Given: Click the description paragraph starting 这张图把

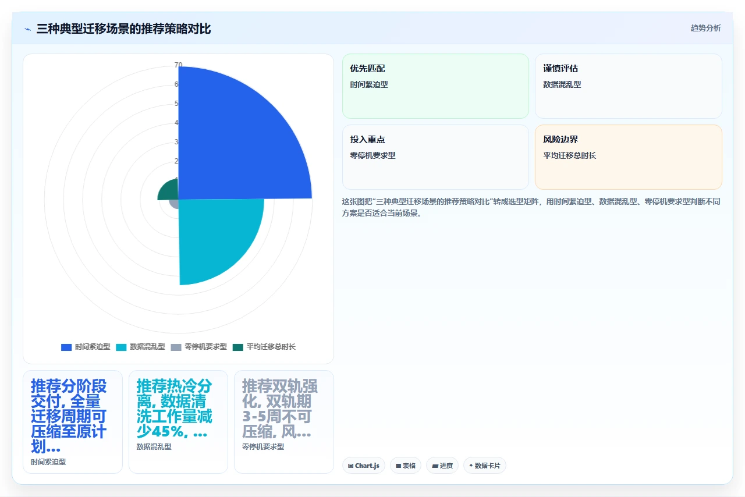Looking at the screenshot, I should pos(532,207).
